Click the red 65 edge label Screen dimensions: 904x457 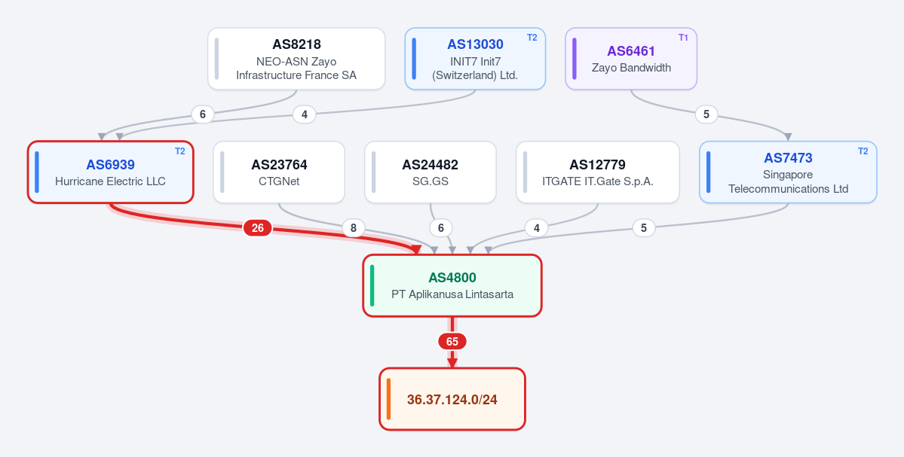[x=452, y=342]
